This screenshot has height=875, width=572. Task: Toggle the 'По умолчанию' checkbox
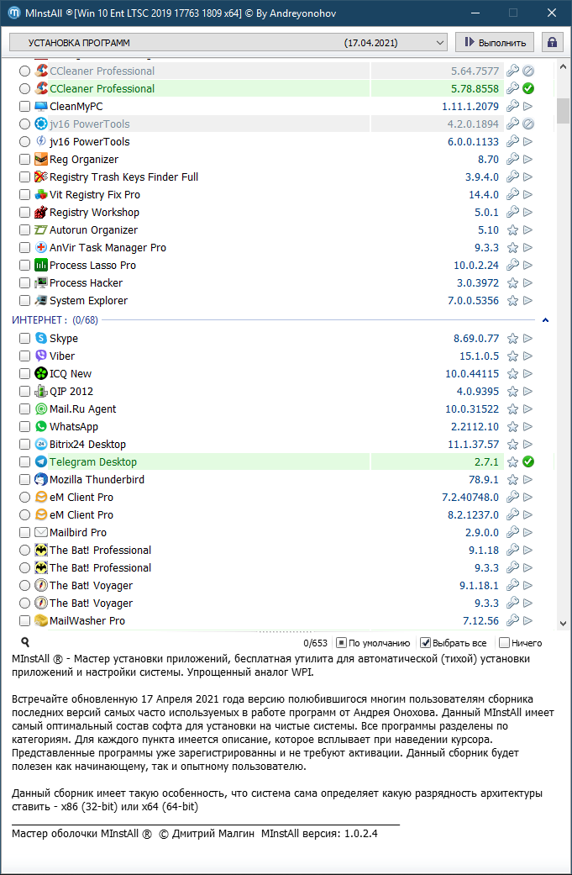[x=342, y=643]
